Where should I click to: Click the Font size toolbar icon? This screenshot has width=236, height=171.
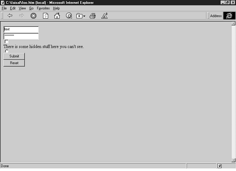click(x=104, y=16)
